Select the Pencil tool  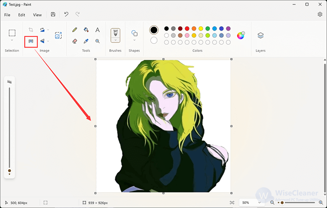(x=75, y=30)
